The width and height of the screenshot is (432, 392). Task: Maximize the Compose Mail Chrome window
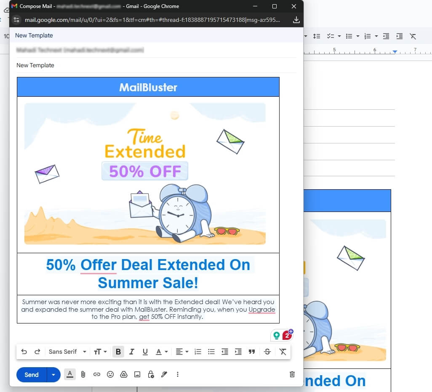coord(275,6)
